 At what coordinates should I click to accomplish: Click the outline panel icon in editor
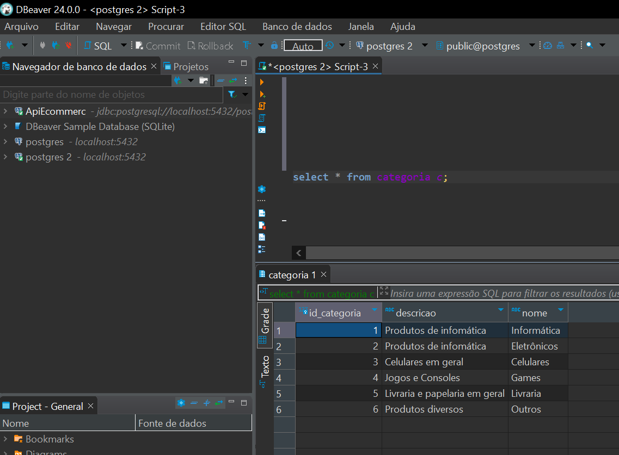tap(262, 249)
